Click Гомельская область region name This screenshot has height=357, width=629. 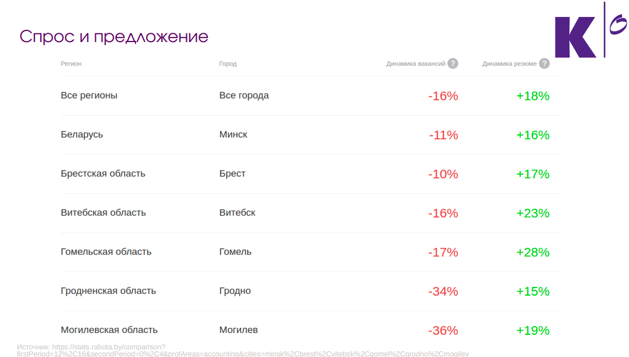click(x=106, y=252)
